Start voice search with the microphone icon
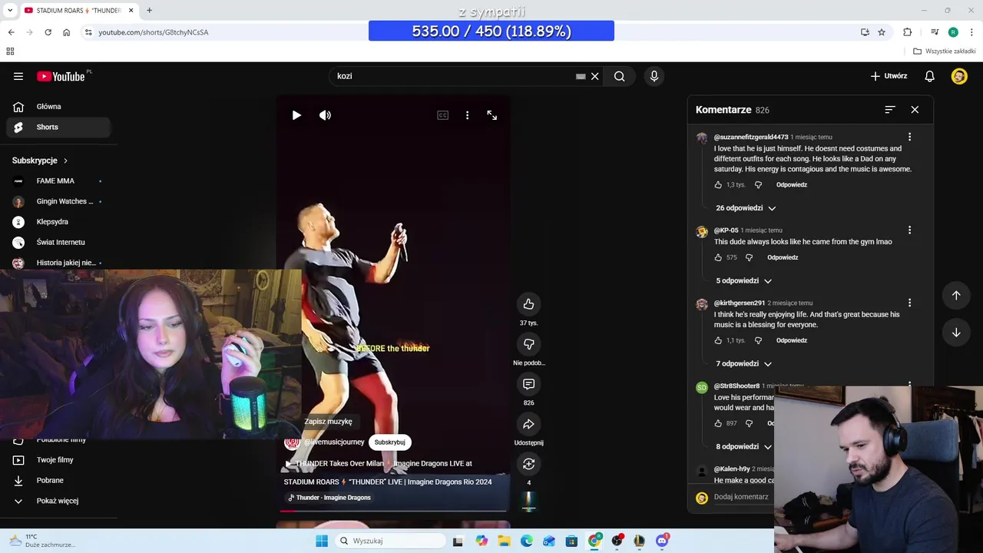Viewport: 983px width, 553px height. coord(654,76)
